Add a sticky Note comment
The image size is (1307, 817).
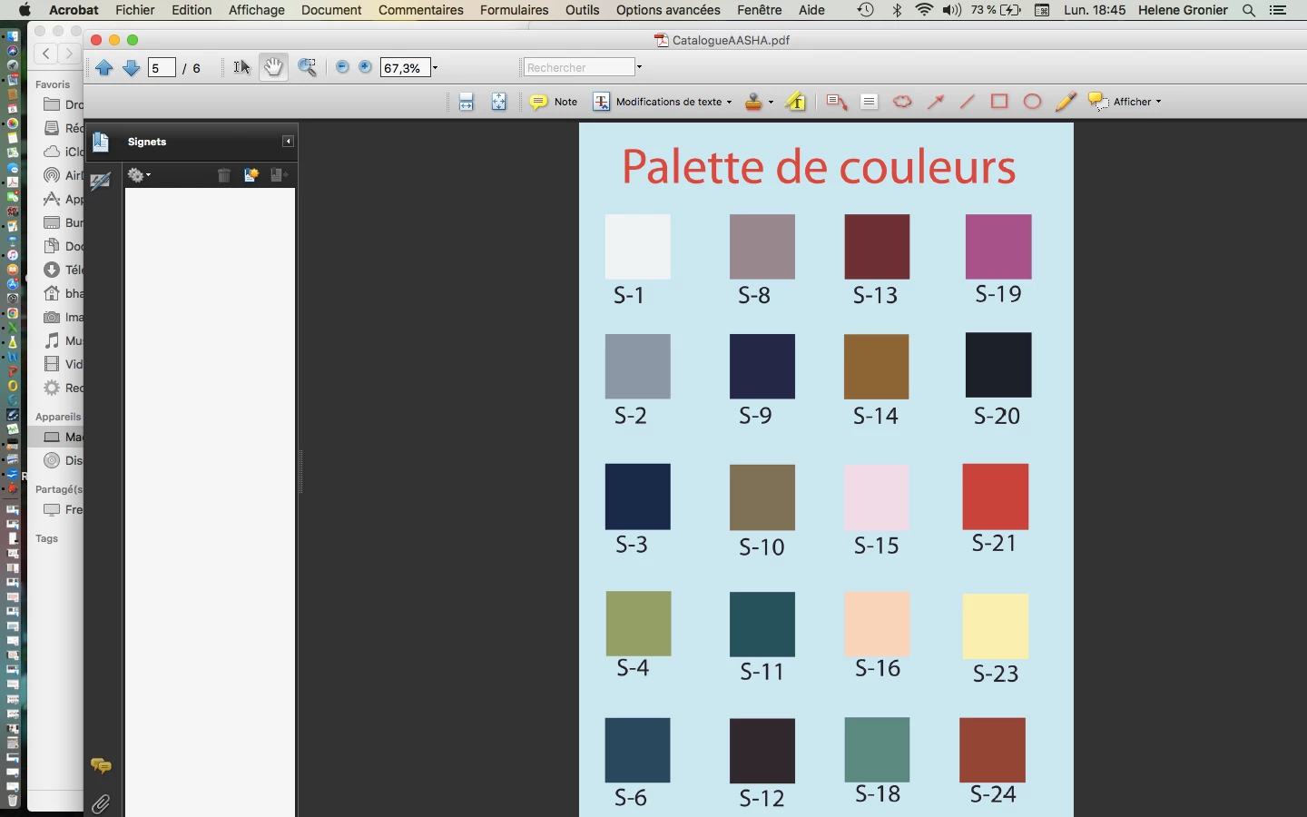pos(554,102)
